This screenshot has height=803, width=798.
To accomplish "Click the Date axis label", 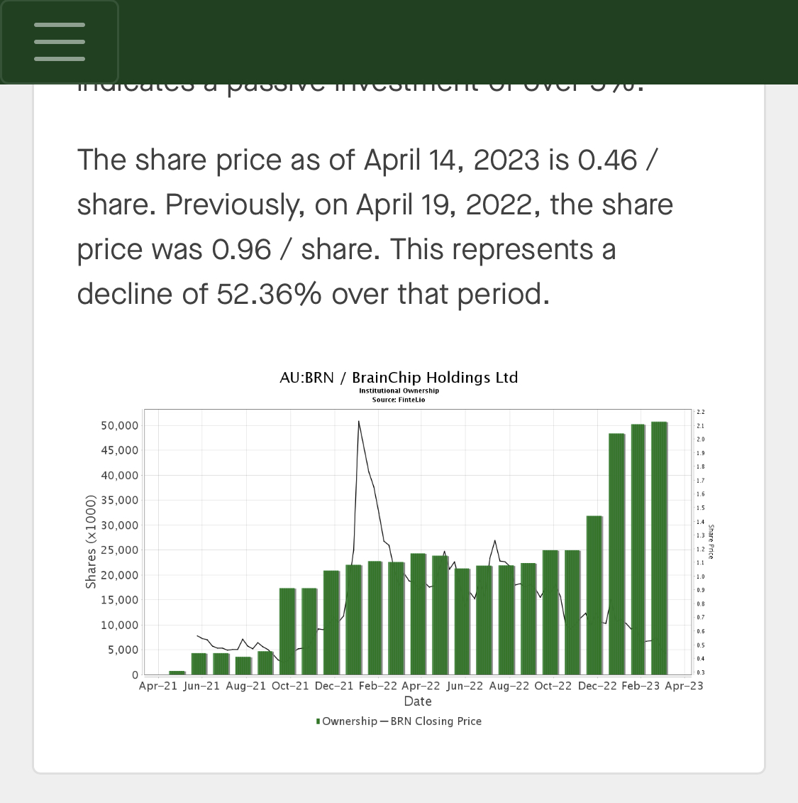I will coord(418,701).
